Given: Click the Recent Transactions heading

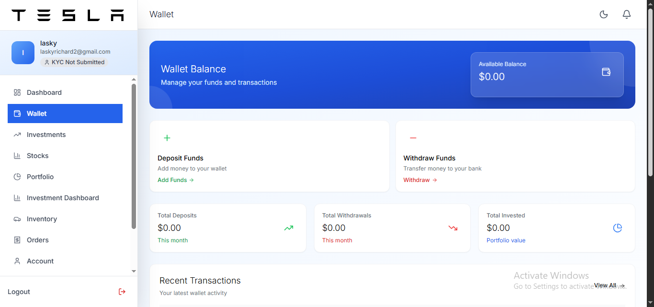Looking at the screenshot, I should [200, 281].
